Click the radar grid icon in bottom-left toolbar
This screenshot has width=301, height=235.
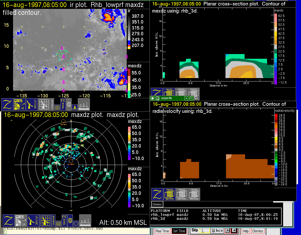click(x=44, y=221)
